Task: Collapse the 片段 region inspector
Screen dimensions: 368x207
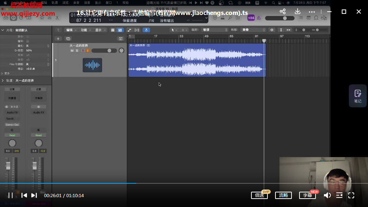Action: (3, 30)
